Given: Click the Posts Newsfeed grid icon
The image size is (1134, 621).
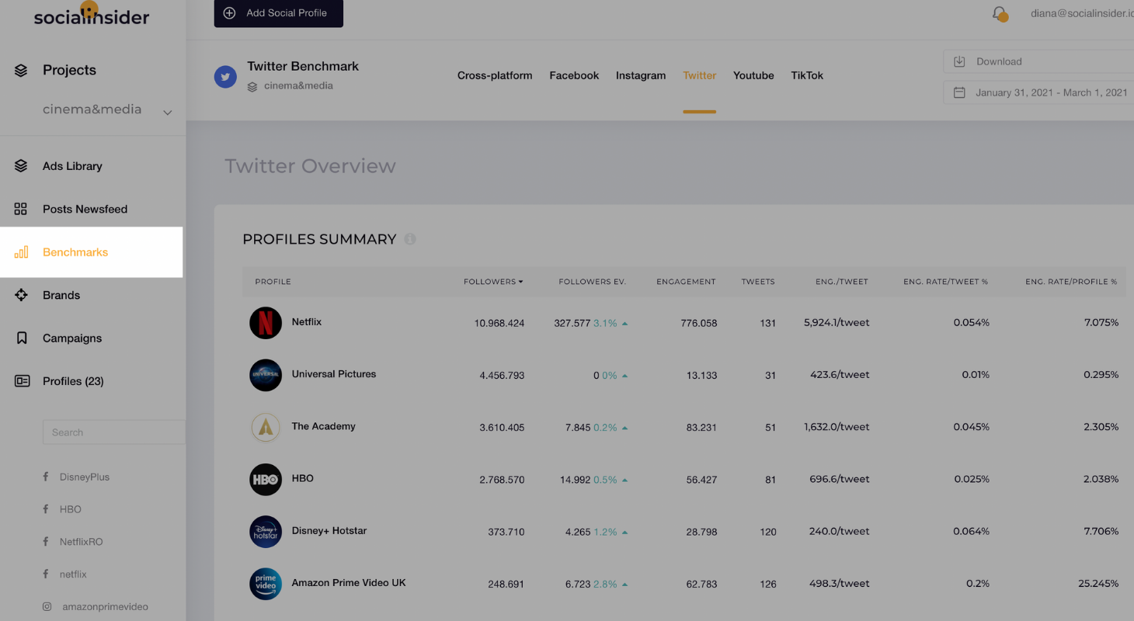Looking at the screenshot, I should (x=21, y=209).
